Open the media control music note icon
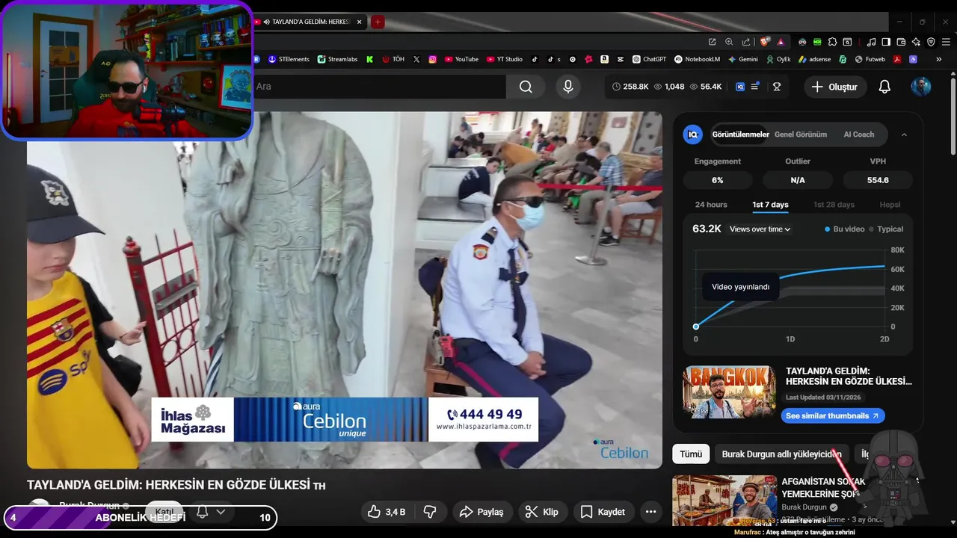The image size is (957, 538). click(x=871, y=42)
